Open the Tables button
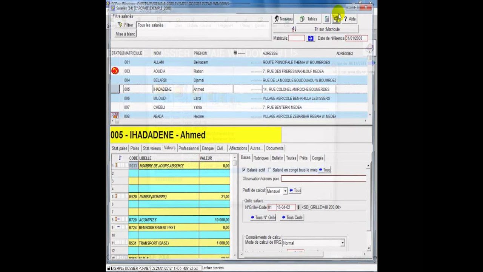The image size is (483, 272). tap(309, 19)
